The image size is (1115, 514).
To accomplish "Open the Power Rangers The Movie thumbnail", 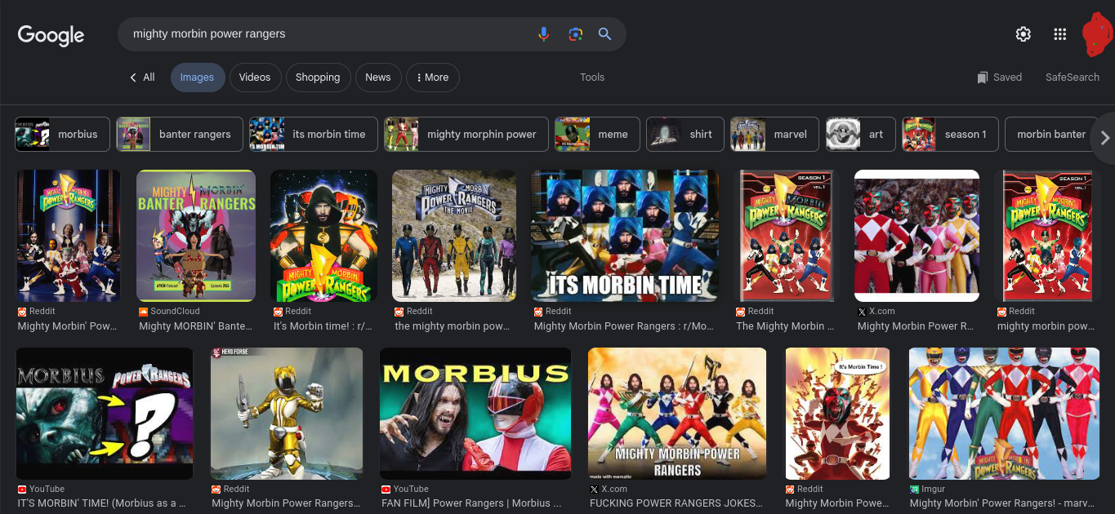I will [454, 236].
